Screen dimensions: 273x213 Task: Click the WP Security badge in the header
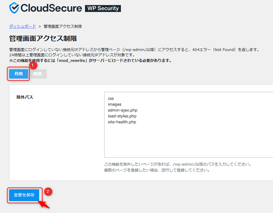tap(103, 8)
